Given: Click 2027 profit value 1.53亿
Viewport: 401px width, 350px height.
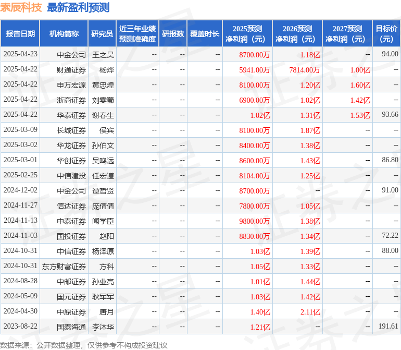Looking at the screenshot, I should tap(360, 115).
